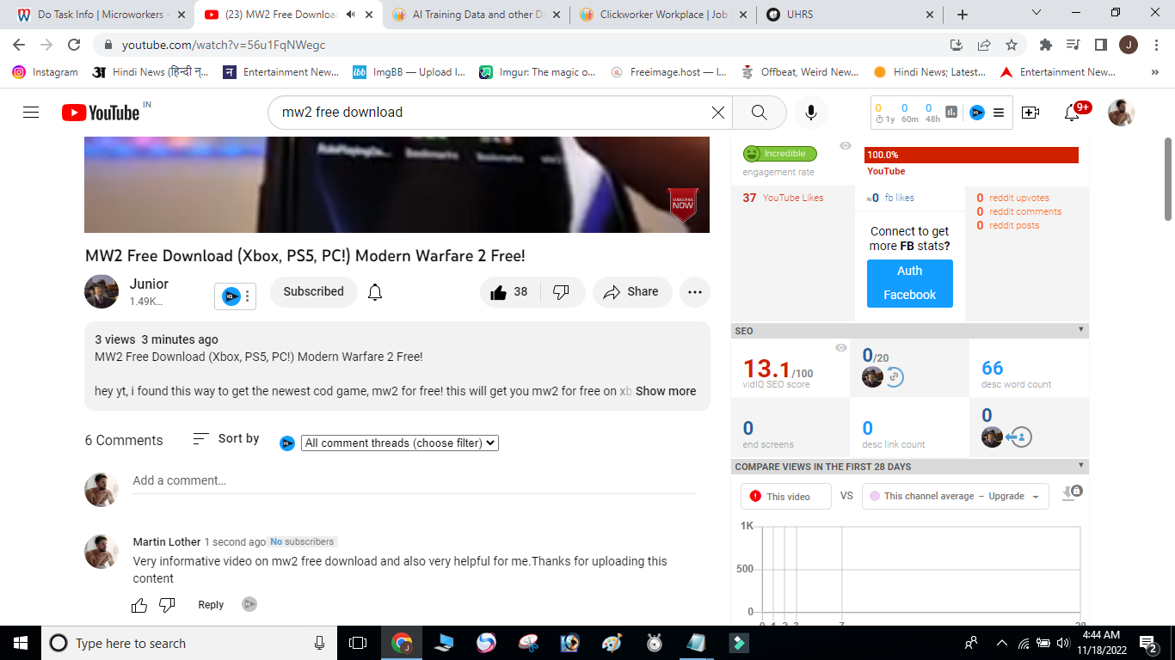Screen dimensions: 1175x660
Task: Mute the audio on the MW2 tab
Action: point(351,15)
